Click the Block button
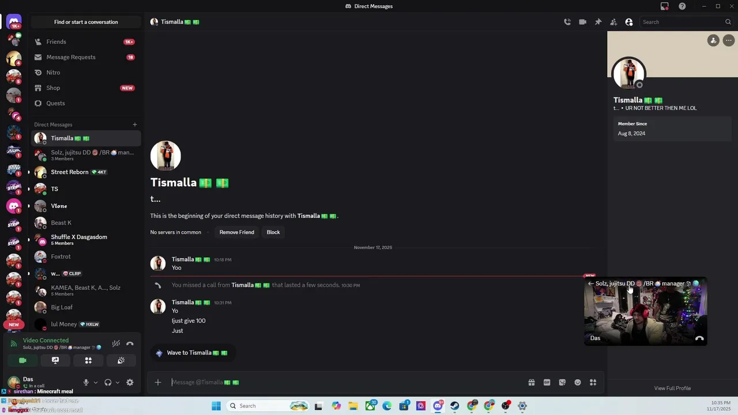Image resolution: width=738 pixels, height=415 pixels. (273, 232)
